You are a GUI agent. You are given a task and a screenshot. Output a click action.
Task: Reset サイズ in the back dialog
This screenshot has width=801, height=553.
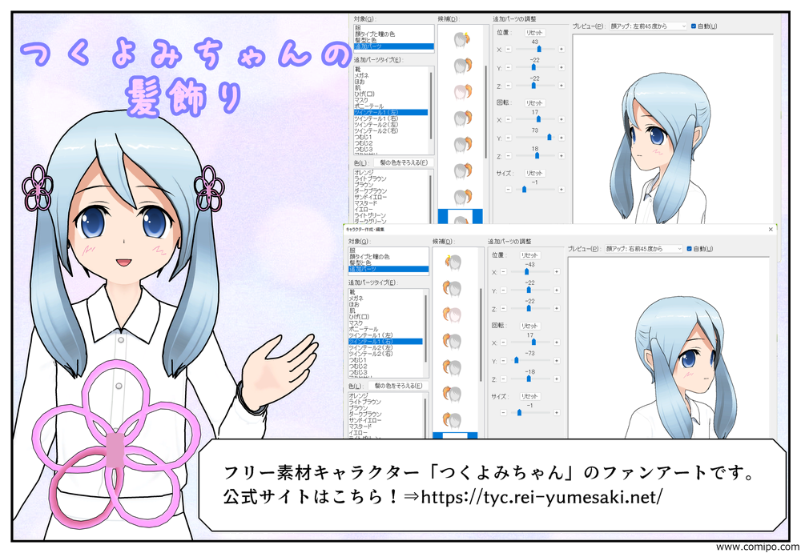coord(534,173)
